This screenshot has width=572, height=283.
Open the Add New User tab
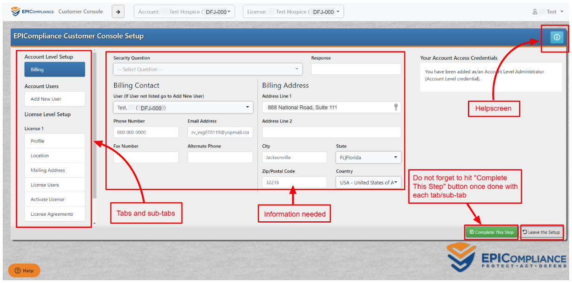click(55, 99)
